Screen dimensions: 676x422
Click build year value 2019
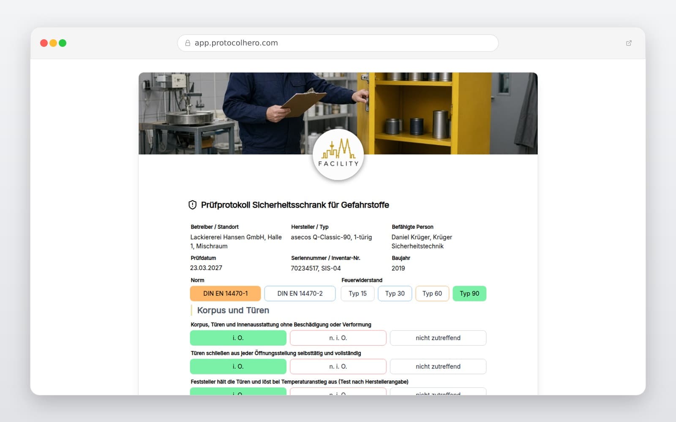[x=398, y=268]
